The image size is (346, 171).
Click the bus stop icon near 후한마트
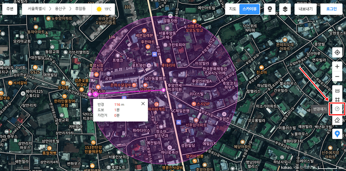(155, 54)
